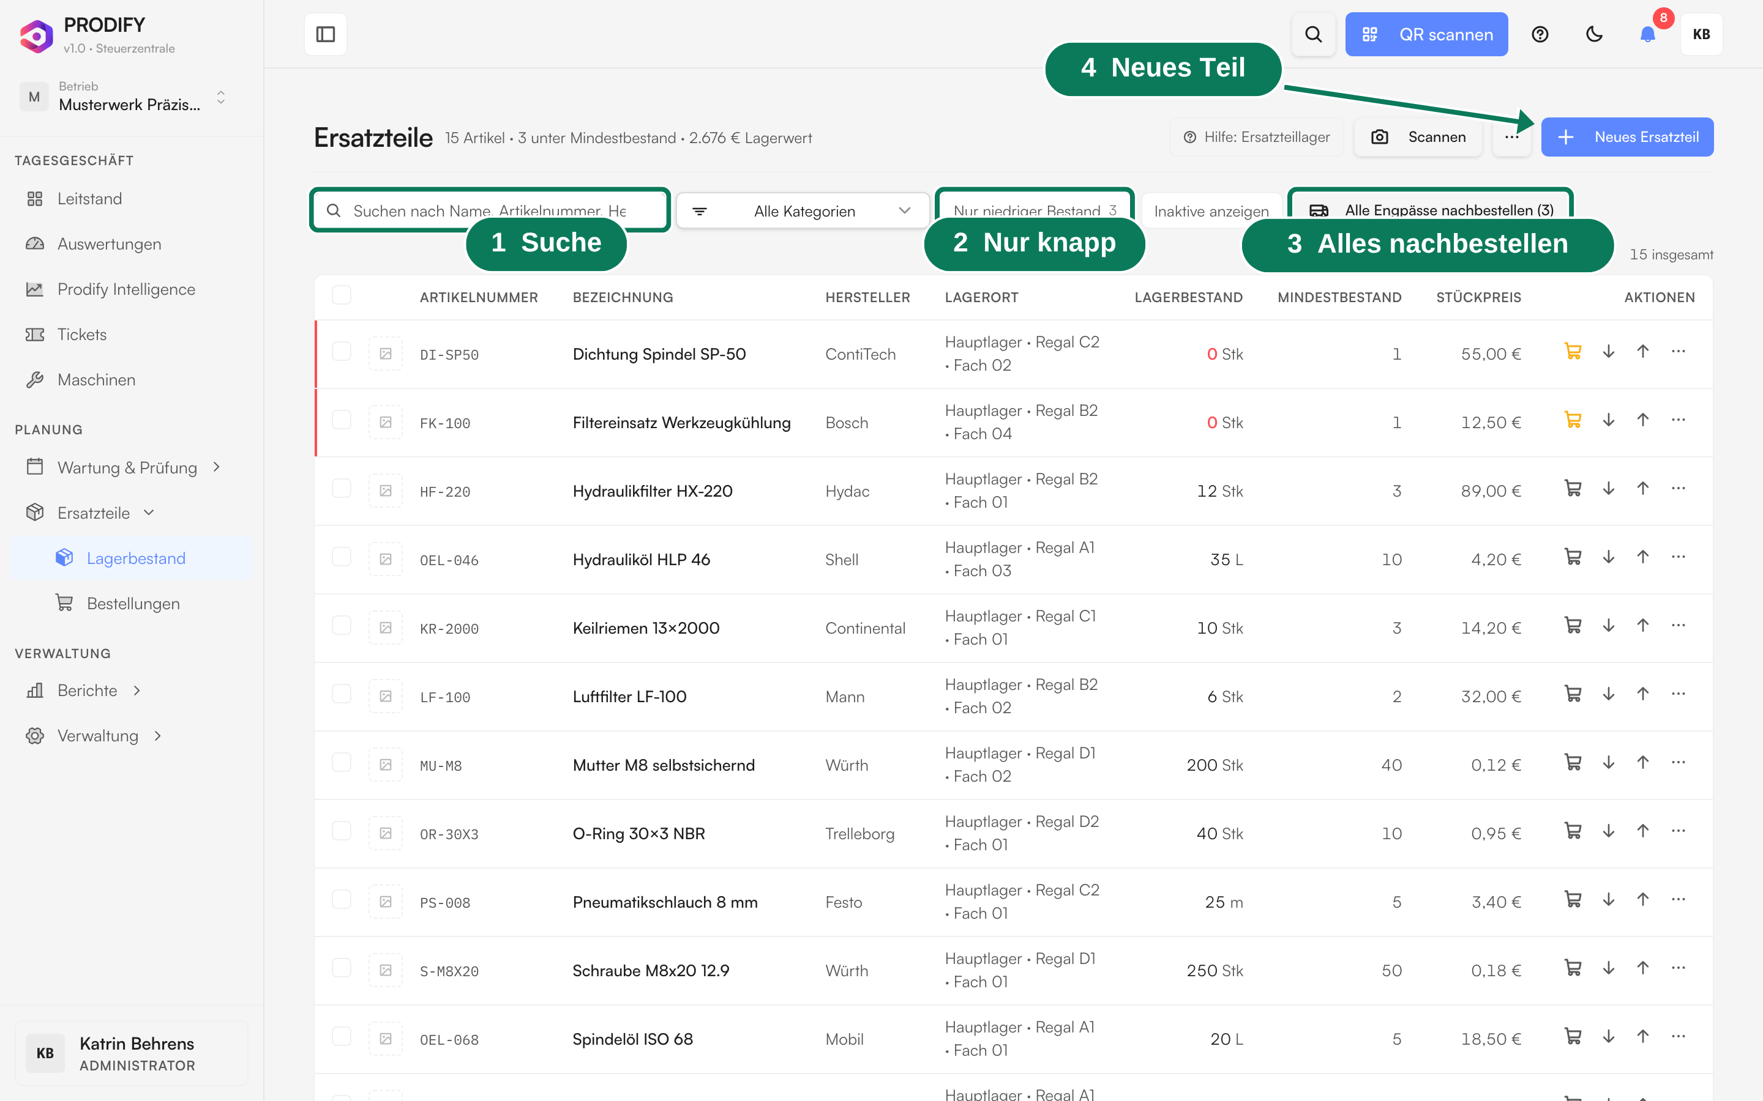The image size is (1763, 1101).
Task: Click cart icon for Filtereinsatz Werkzeugkühlung
Action: tap(1573, 420)
